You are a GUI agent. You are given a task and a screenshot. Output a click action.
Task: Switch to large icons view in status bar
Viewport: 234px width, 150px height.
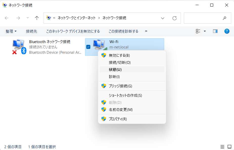click(229, 147)
